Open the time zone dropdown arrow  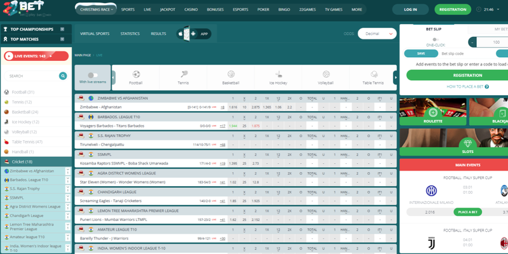pos(498,10)
